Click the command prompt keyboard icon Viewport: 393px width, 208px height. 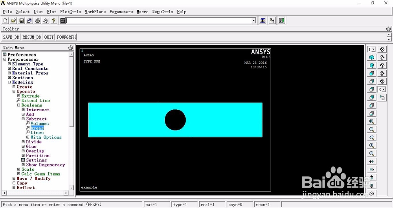[x=62, y=21]
